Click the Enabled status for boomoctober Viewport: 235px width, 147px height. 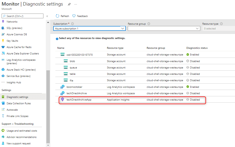[x=193, y=87]
